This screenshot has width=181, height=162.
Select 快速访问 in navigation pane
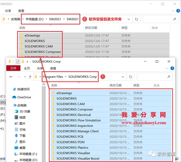23,89
